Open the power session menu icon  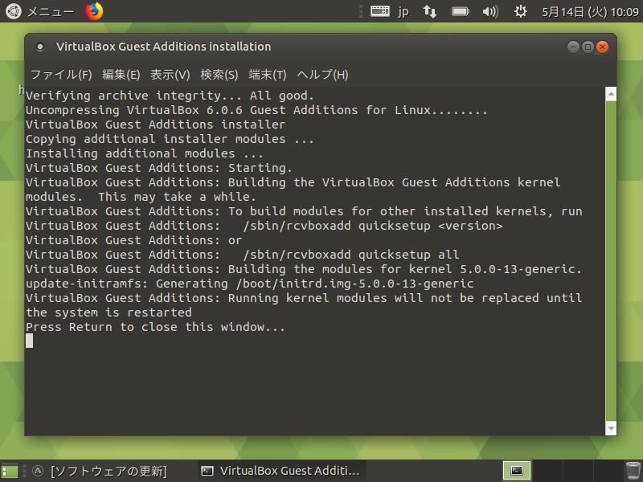(520, 11)
